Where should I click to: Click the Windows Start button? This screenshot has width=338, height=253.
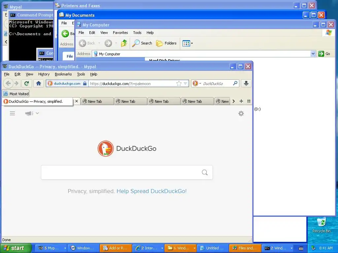[x=16, y=248]
